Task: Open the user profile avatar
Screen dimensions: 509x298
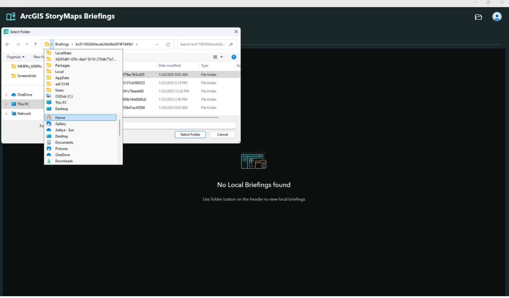Action: pos(497,17)
